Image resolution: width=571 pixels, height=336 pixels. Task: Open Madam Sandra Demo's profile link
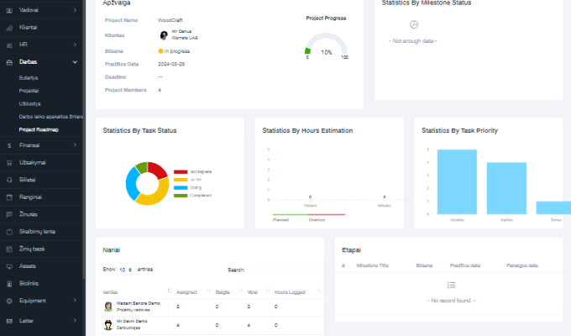click(x=138, y=302)
